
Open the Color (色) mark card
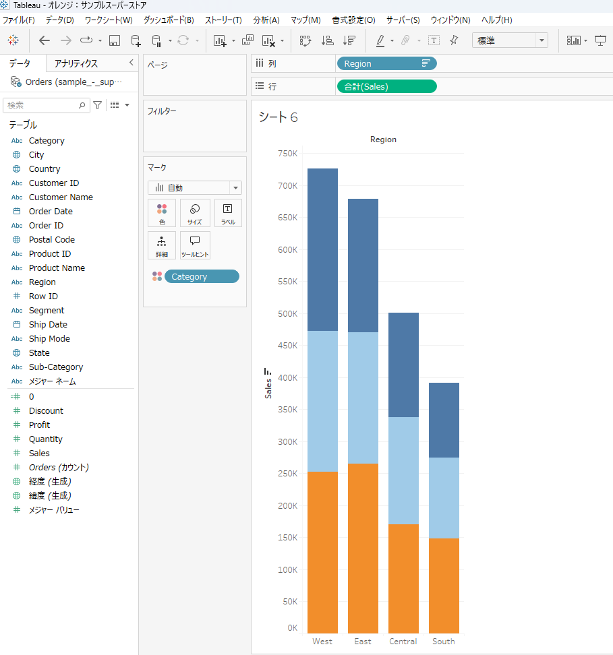162,213
